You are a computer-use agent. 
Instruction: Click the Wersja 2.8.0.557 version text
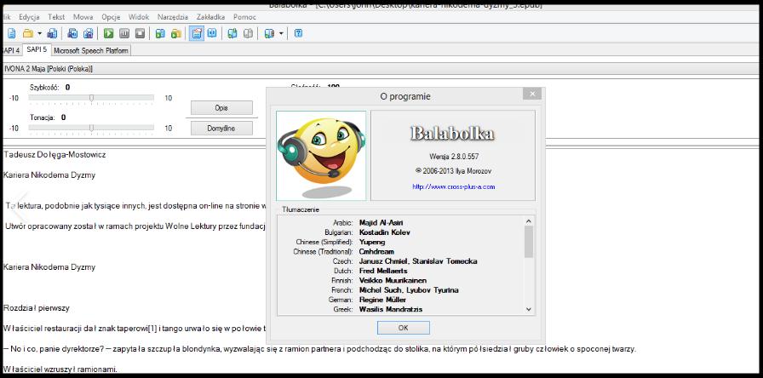click(x=454, y=157)
